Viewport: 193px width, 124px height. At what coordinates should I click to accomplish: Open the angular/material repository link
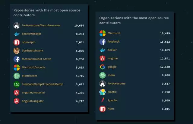point(33,93)
